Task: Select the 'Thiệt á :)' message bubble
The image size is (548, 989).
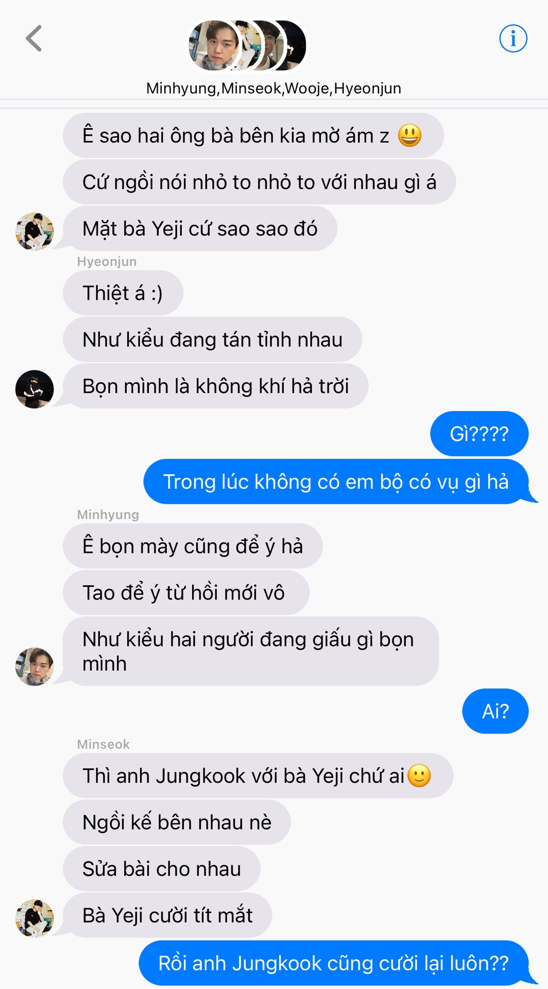Action: click(x=123, y=293)
